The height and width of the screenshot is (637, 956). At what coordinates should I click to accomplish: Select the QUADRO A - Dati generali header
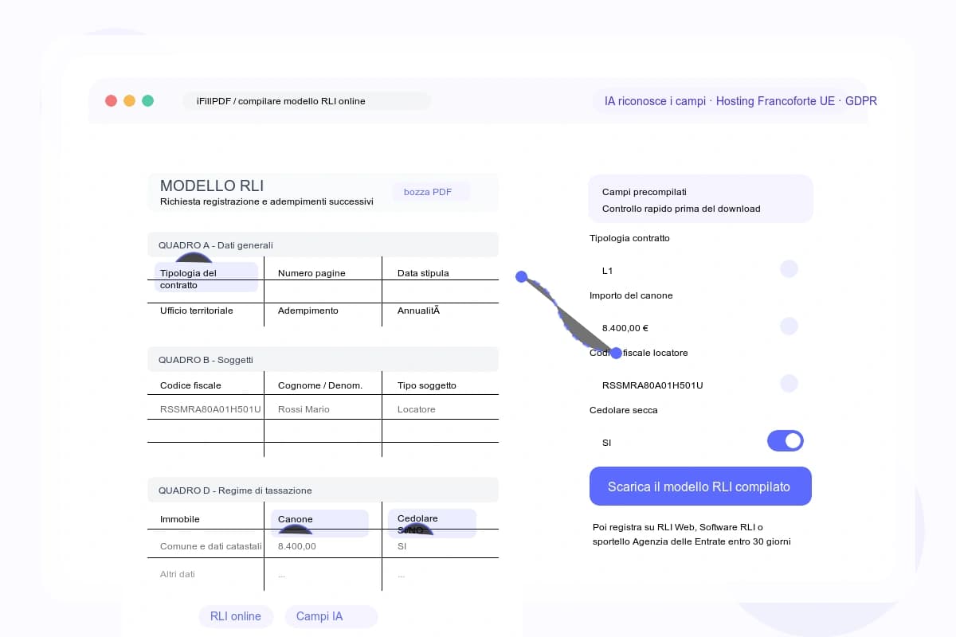pos(323,244)
